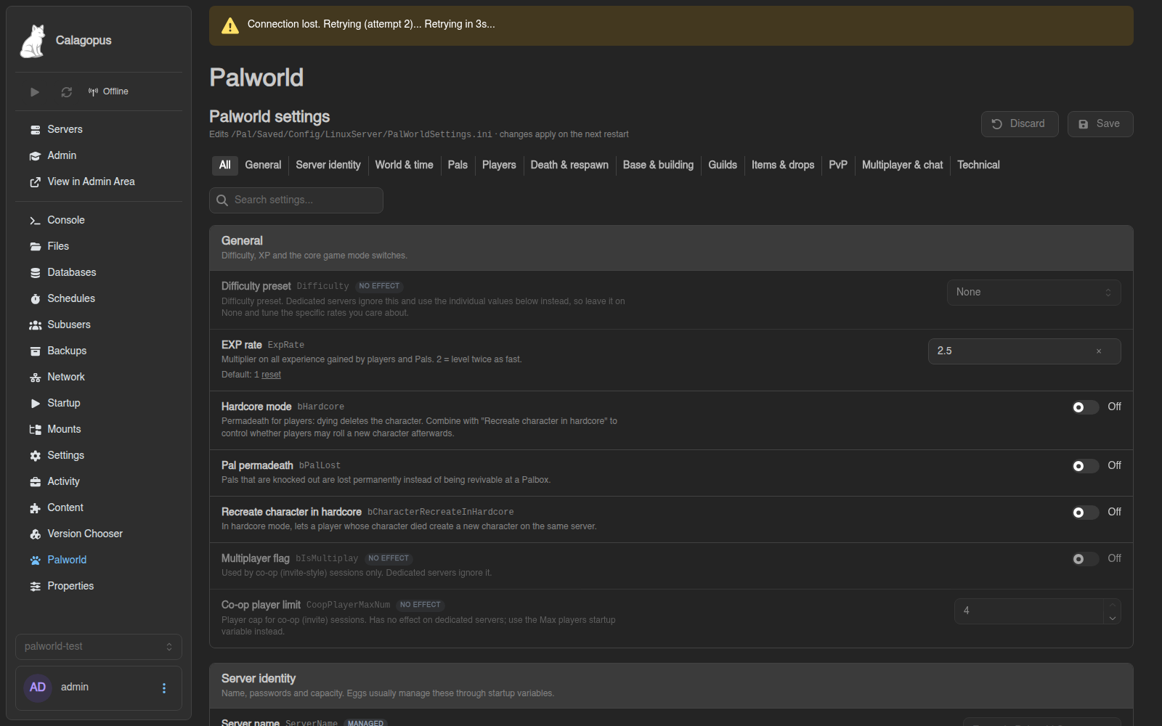
Task: Open Backups via archive box icon
Action: click(x=35, y=351)
